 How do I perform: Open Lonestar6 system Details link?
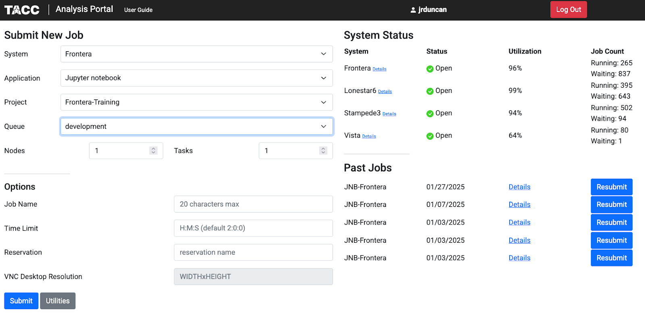coord(385,92)
